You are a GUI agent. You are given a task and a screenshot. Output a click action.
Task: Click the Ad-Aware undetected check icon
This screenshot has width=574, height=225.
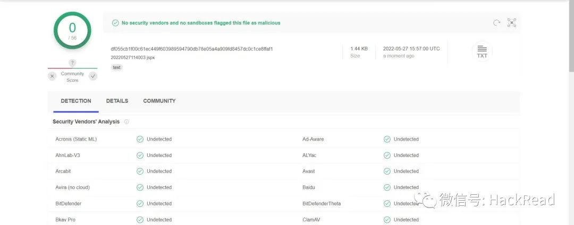tap(387, 139)
